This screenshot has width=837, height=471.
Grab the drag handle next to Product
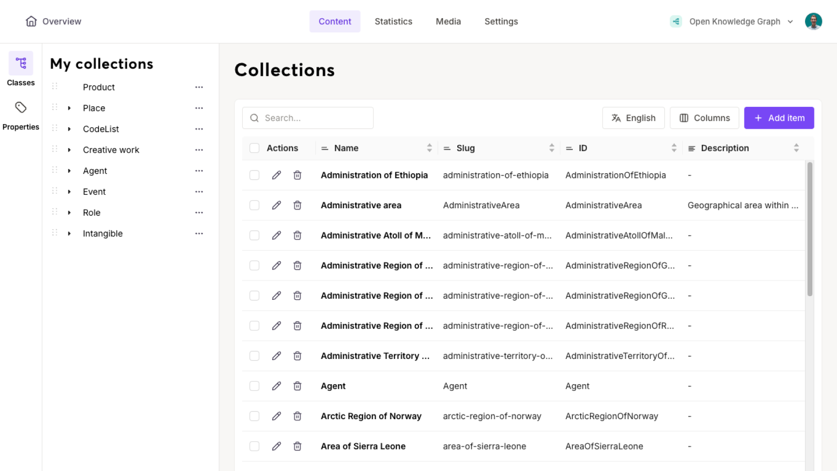tap(54, 86)
